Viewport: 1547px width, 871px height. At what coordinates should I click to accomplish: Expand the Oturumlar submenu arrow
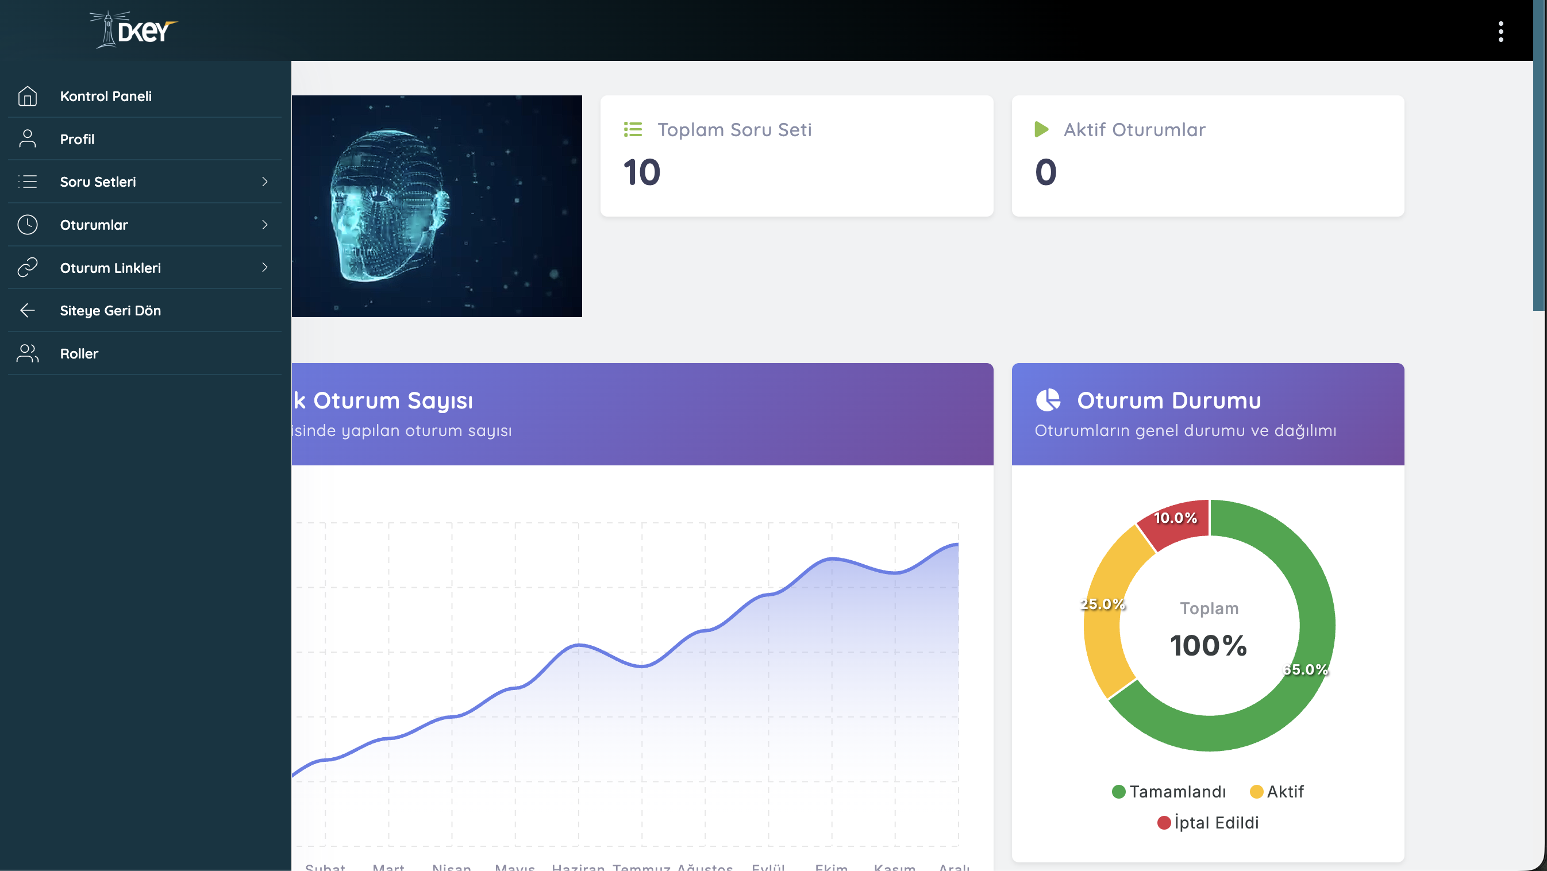[x=264, y=225]
